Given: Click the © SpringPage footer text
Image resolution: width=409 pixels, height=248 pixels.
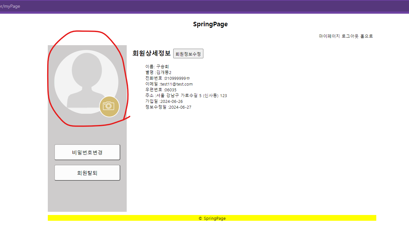Looking at the screenshot, I should click(x=212, y=218).
